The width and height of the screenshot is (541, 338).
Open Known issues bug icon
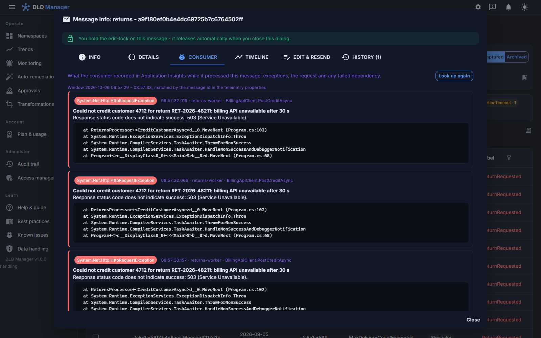pos(9,235)
